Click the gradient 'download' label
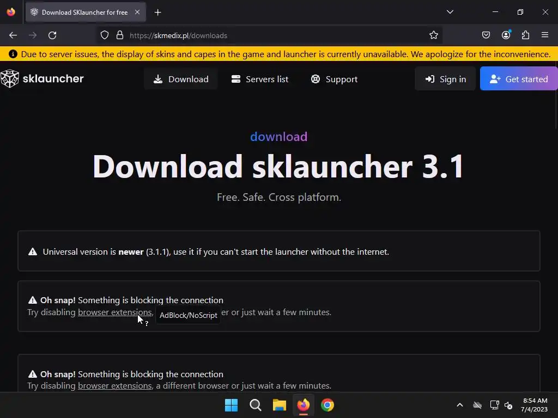 (x=278, y=137)
